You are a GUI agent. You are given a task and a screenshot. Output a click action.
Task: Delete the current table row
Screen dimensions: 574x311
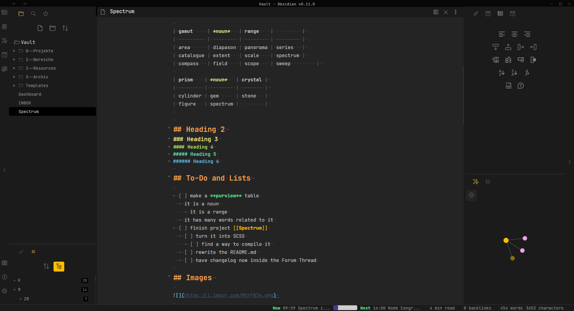point(520,60)
